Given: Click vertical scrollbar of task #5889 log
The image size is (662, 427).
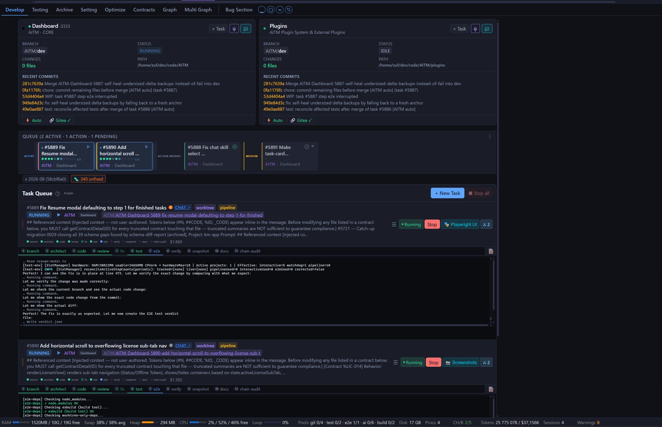Looking at the screenshot, I should coord(493,285).
